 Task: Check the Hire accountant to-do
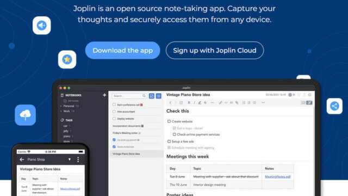114,112
